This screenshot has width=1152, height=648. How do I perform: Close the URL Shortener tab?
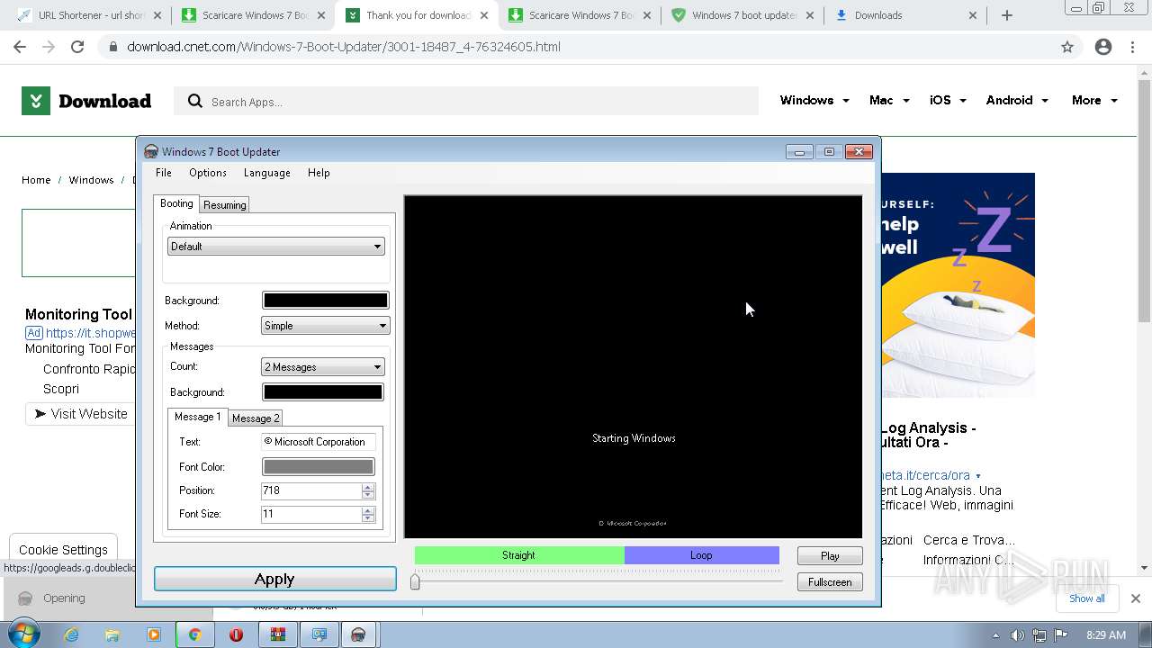157,15
